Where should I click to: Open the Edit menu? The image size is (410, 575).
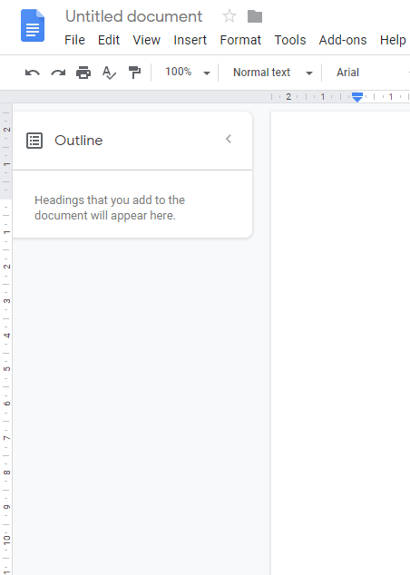109,40
